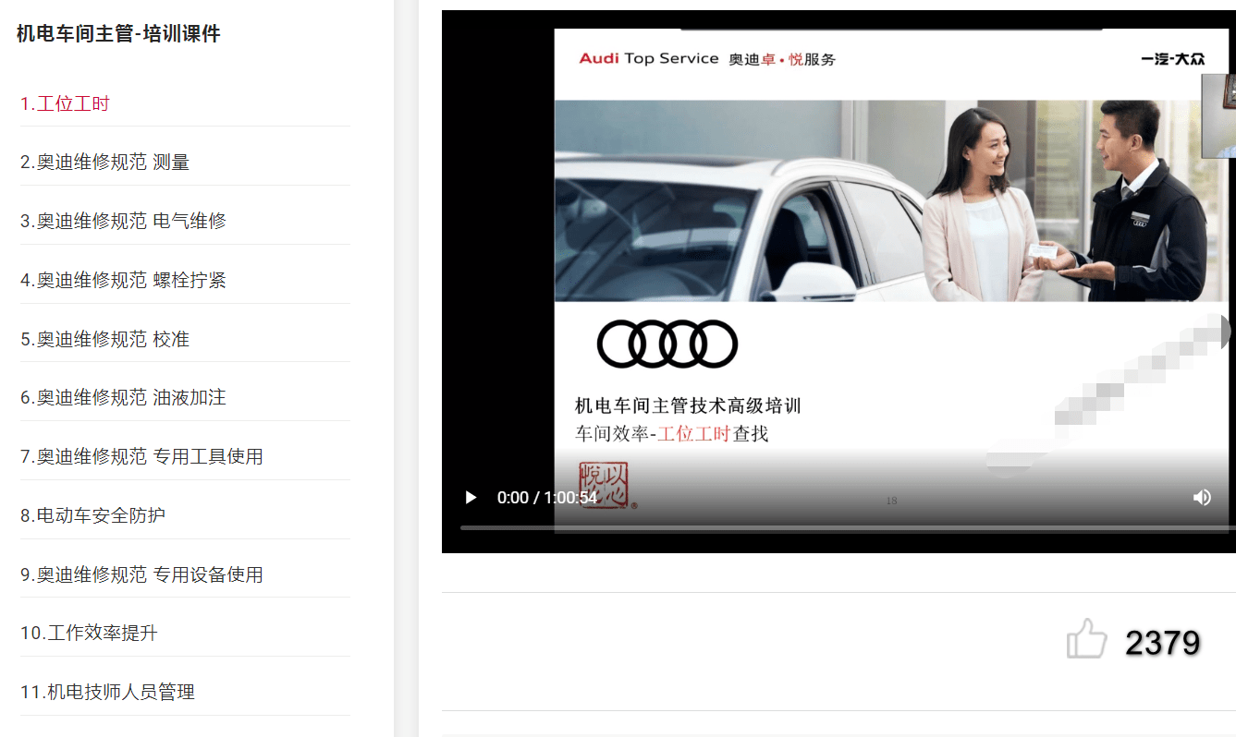Click the like count 2379
1236x737 pixels.
[1161, 642]
